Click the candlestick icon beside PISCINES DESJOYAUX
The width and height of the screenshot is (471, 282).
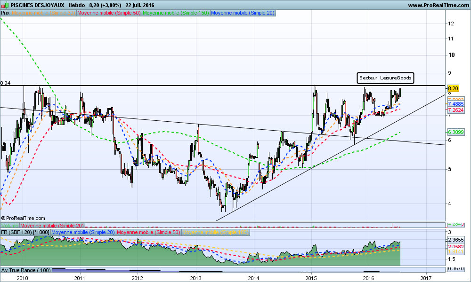[5, 5]
